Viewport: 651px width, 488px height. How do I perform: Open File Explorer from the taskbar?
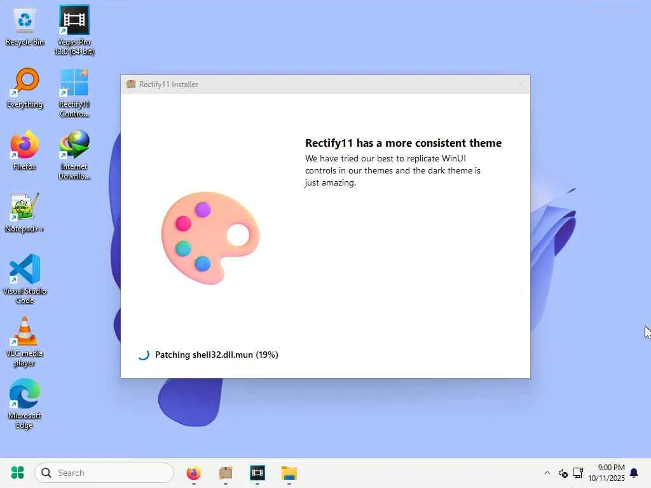tap(289, 473)
